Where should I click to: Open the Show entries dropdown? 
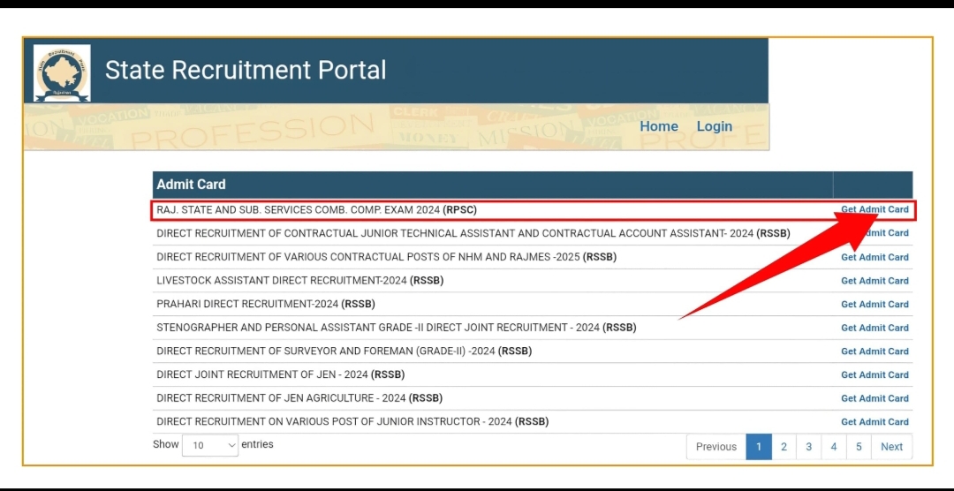coord(210,445)
